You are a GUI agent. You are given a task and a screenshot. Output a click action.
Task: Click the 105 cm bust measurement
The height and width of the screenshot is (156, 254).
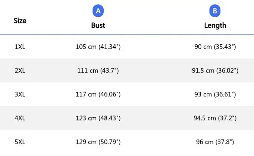(x=98, y=47)
